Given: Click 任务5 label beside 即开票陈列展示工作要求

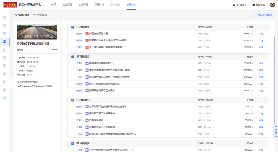Looking at the screenshot, I should coord(79,91).
